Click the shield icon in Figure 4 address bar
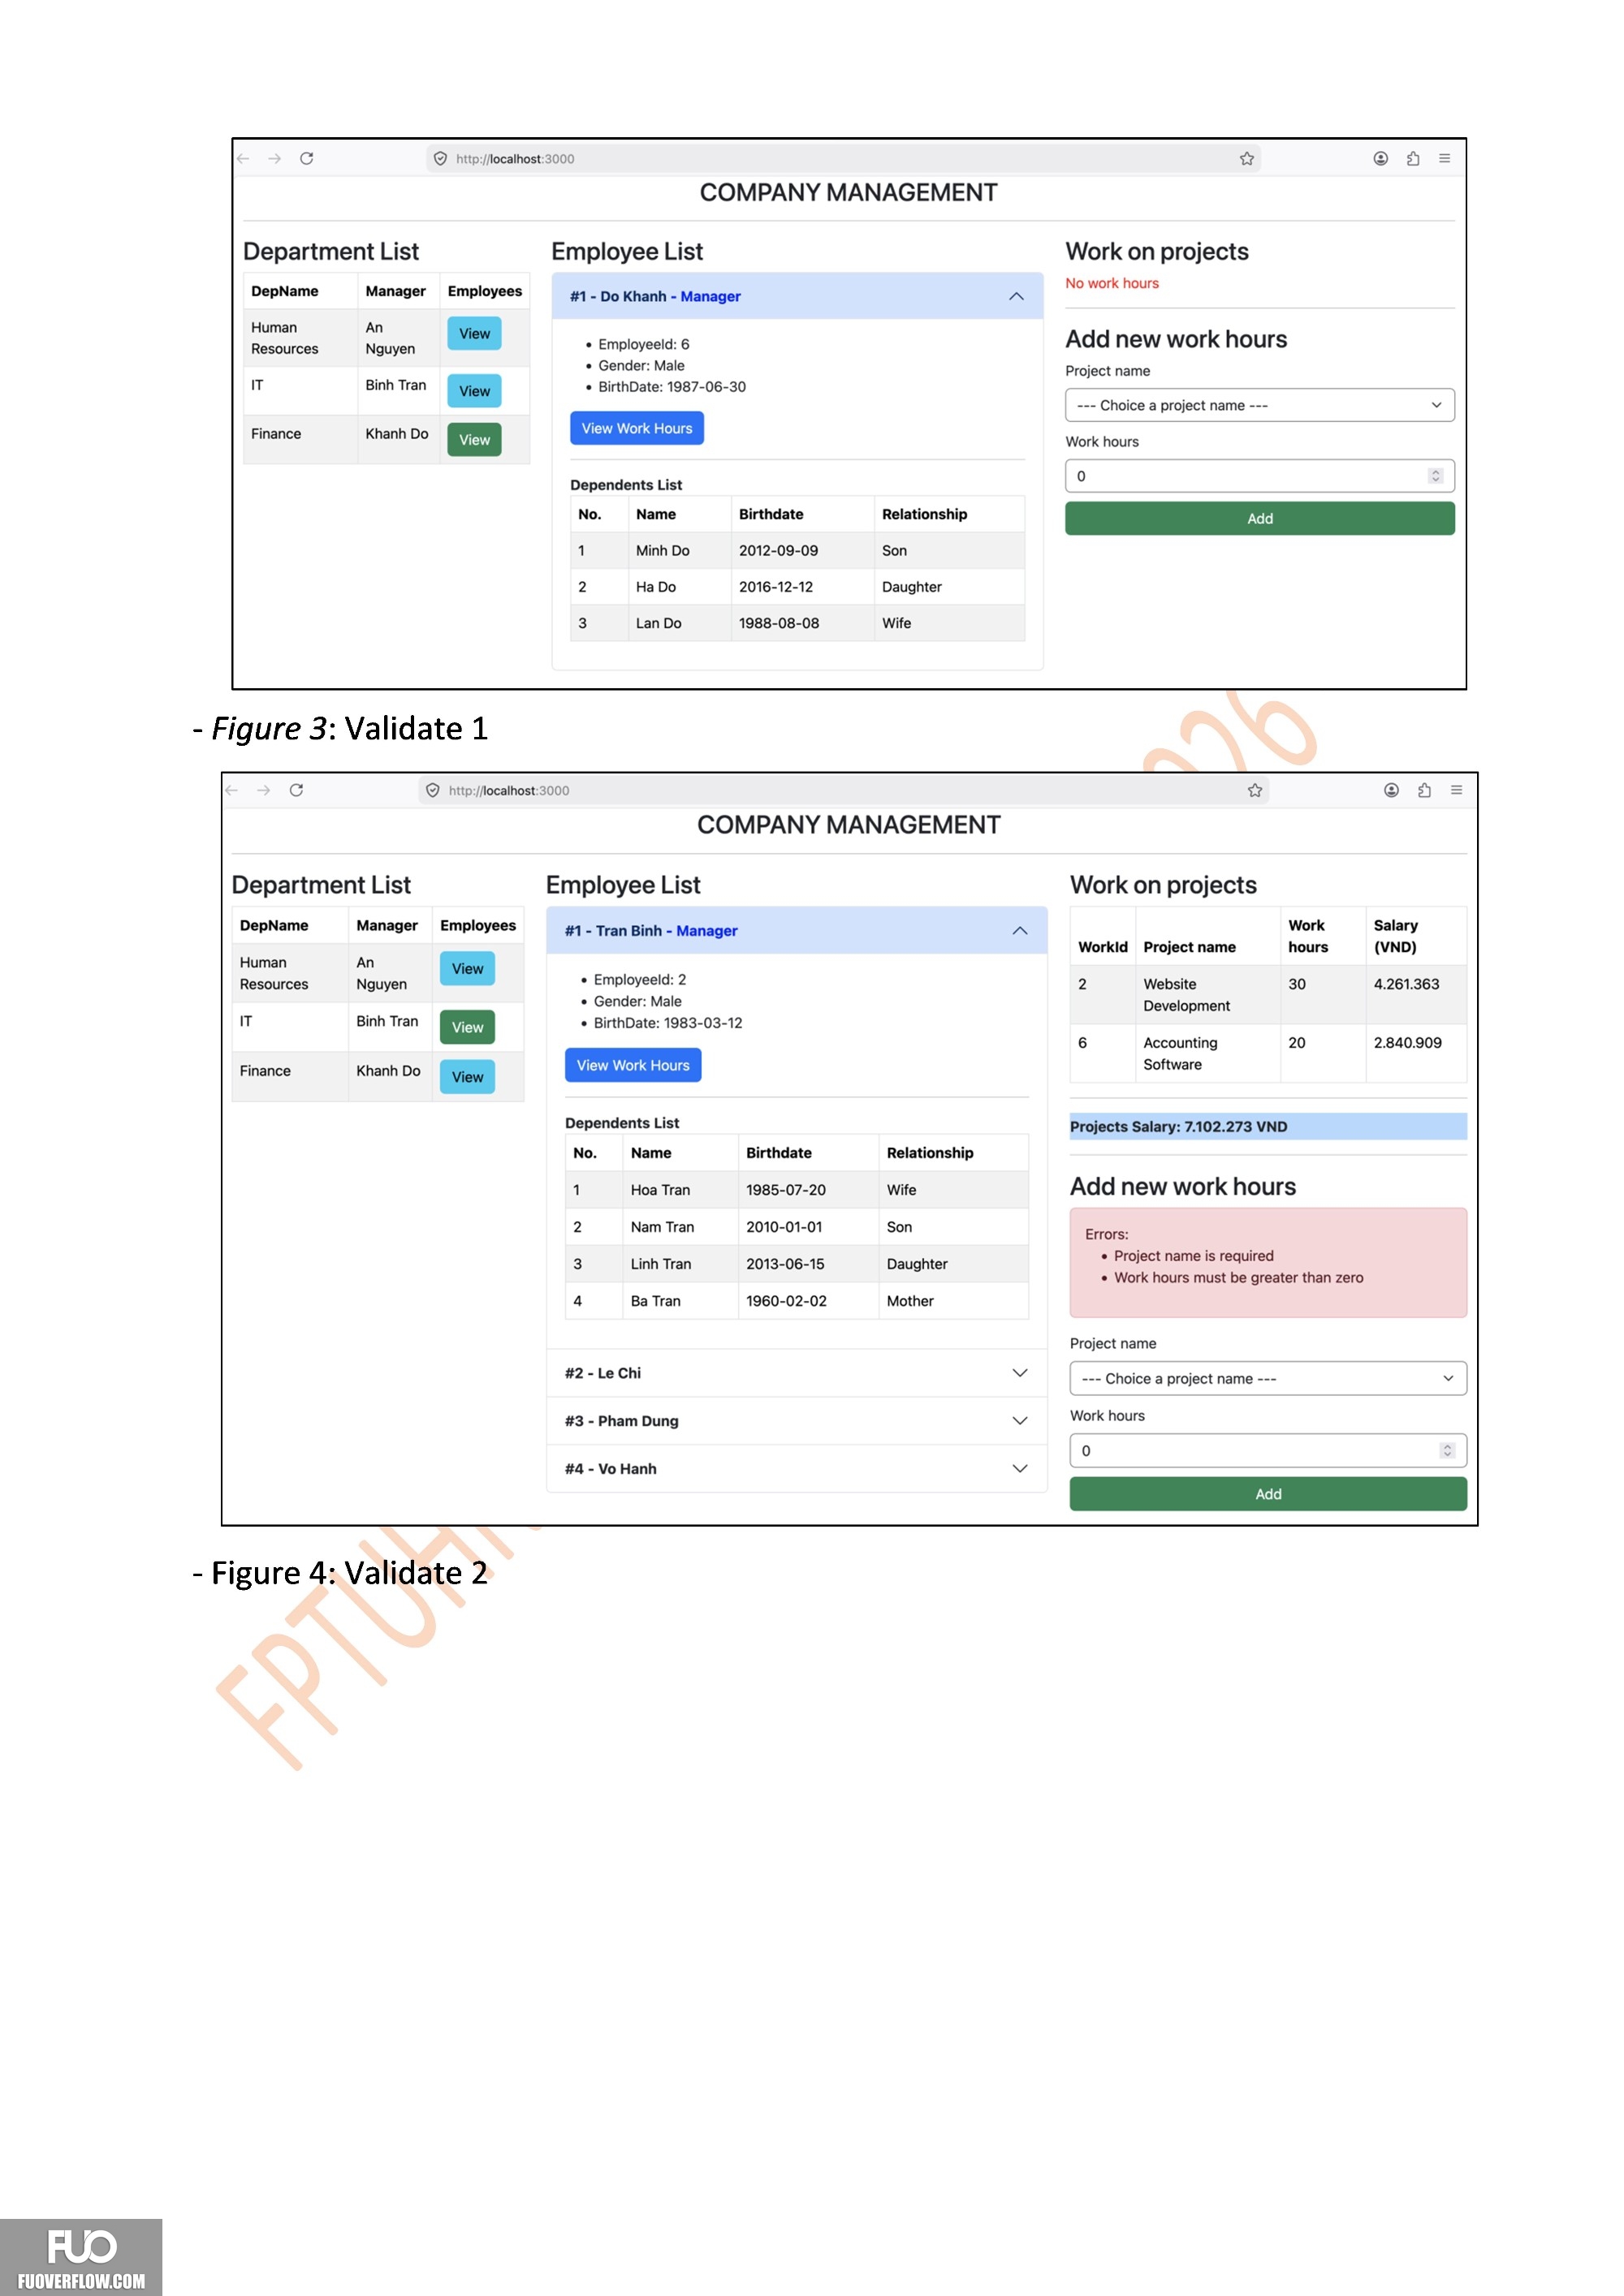Viewport: 1624px width, 2296px height. pos(434,790)
